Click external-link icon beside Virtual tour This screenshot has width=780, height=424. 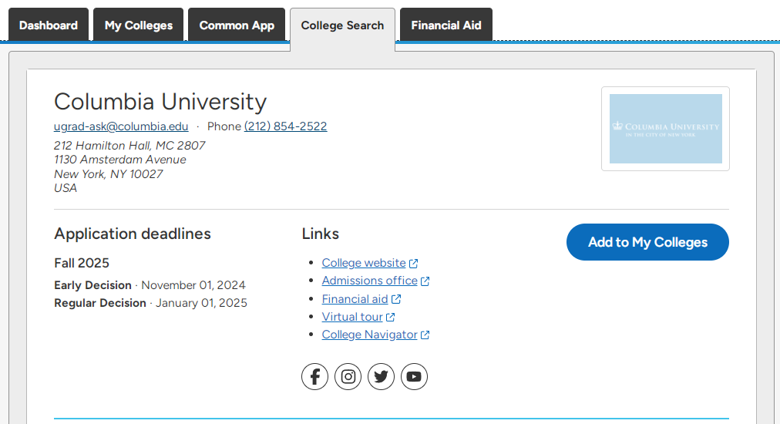click(x=391, y=317)
